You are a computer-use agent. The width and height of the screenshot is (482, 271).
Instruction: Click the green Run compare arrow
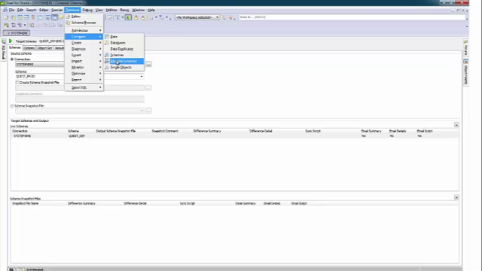point(11,41)
